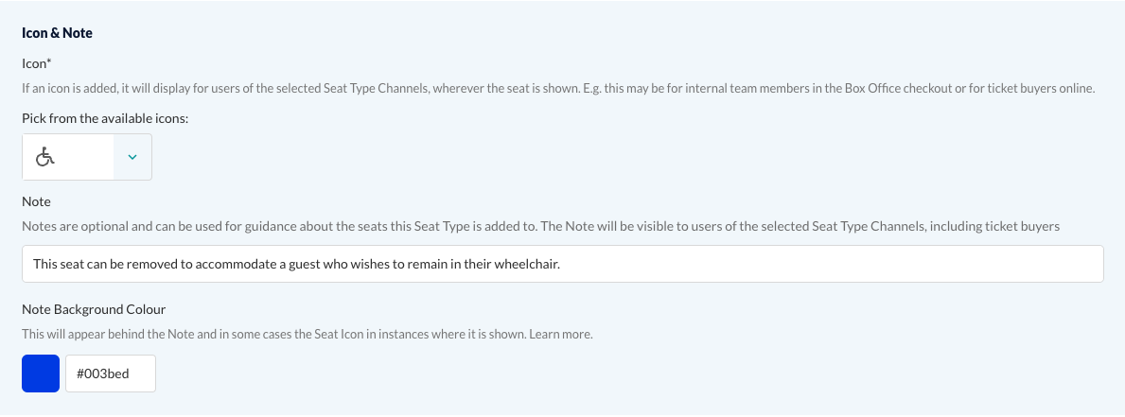Image resolution: width=1125 pixels, height=417 pixels.
Task: Expand the available icons dropdown chevron
Action: point(132,157)
